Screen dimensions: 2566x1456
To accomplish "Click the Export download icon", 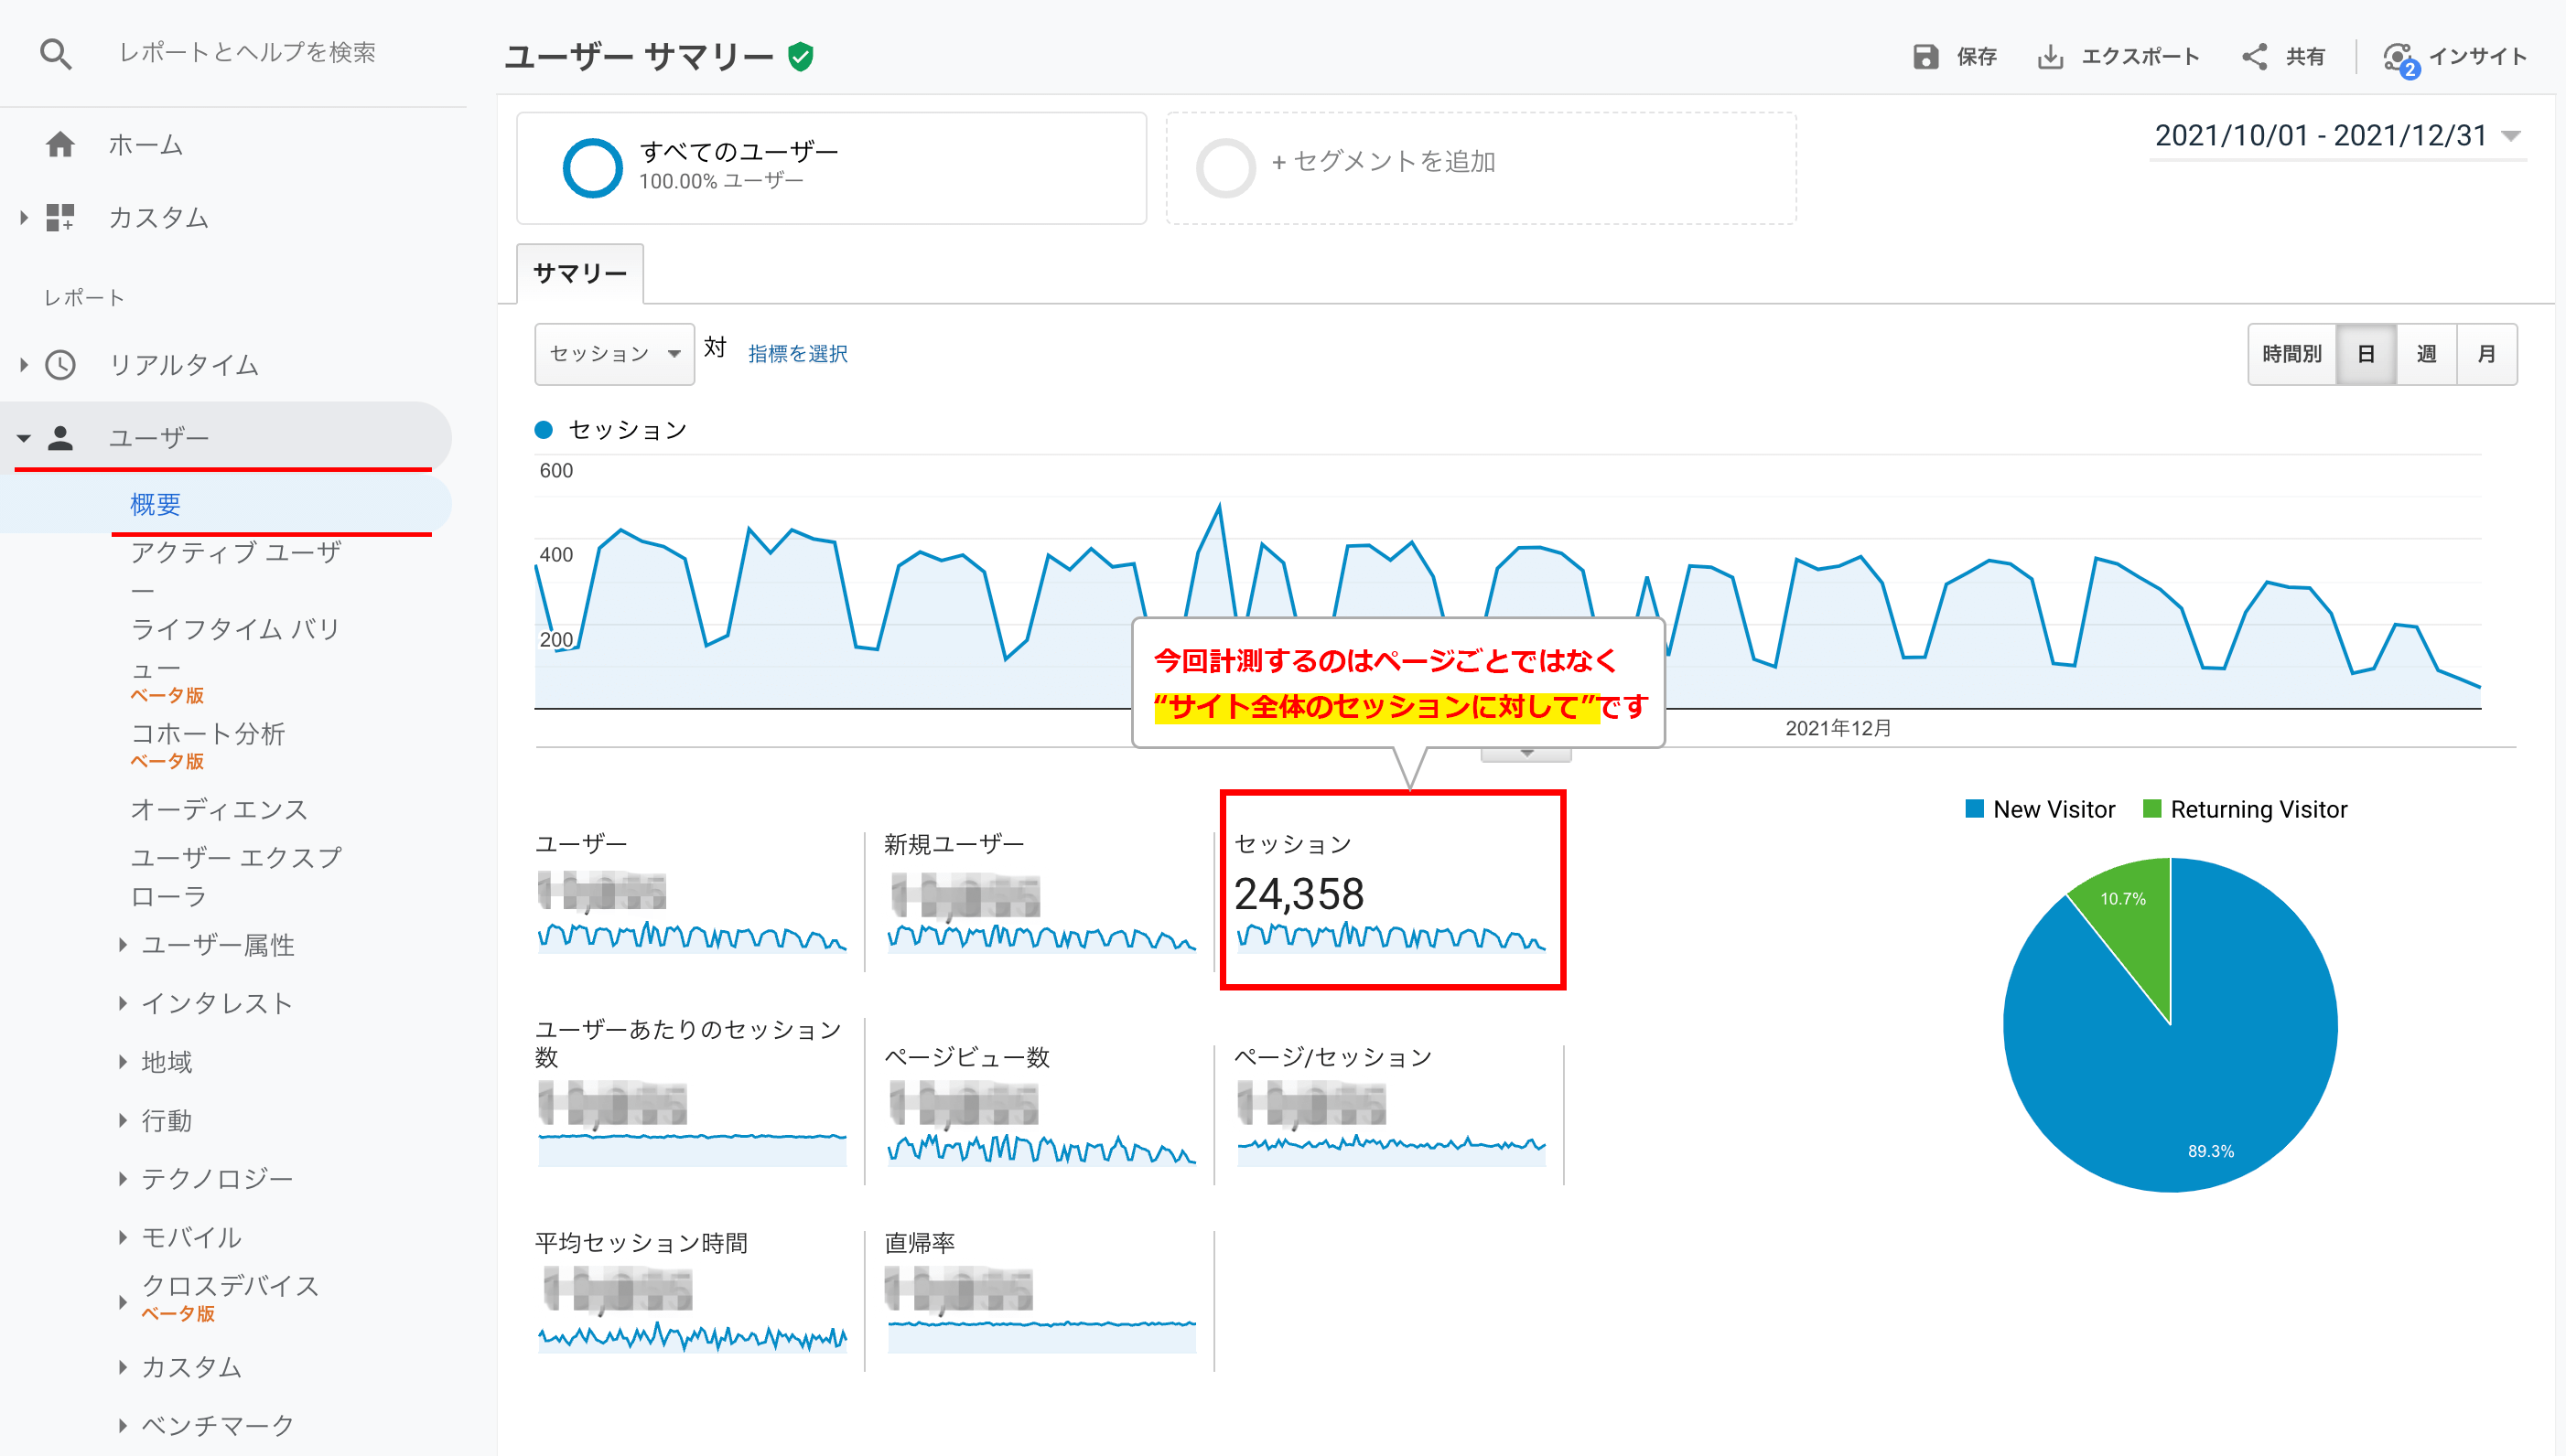I will tap(2050, 56).
